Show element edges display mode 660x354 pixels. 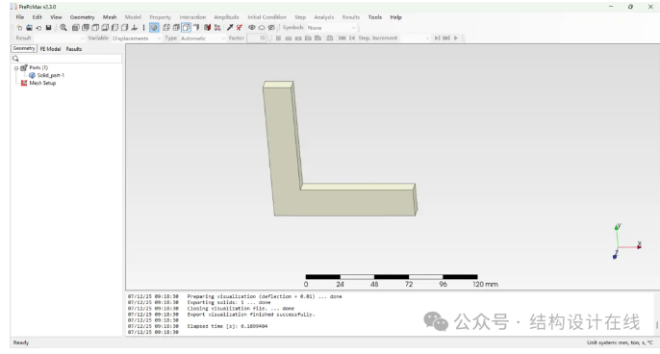(x=176, y=28)
